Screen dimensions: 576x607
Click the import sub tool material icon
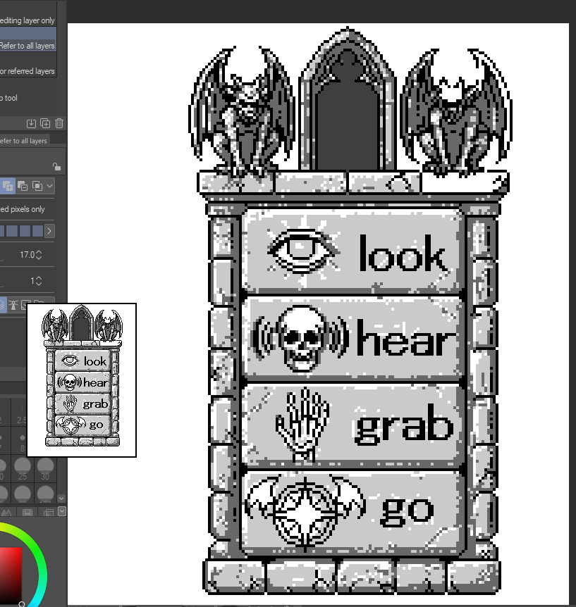click(x=31, y=123)
